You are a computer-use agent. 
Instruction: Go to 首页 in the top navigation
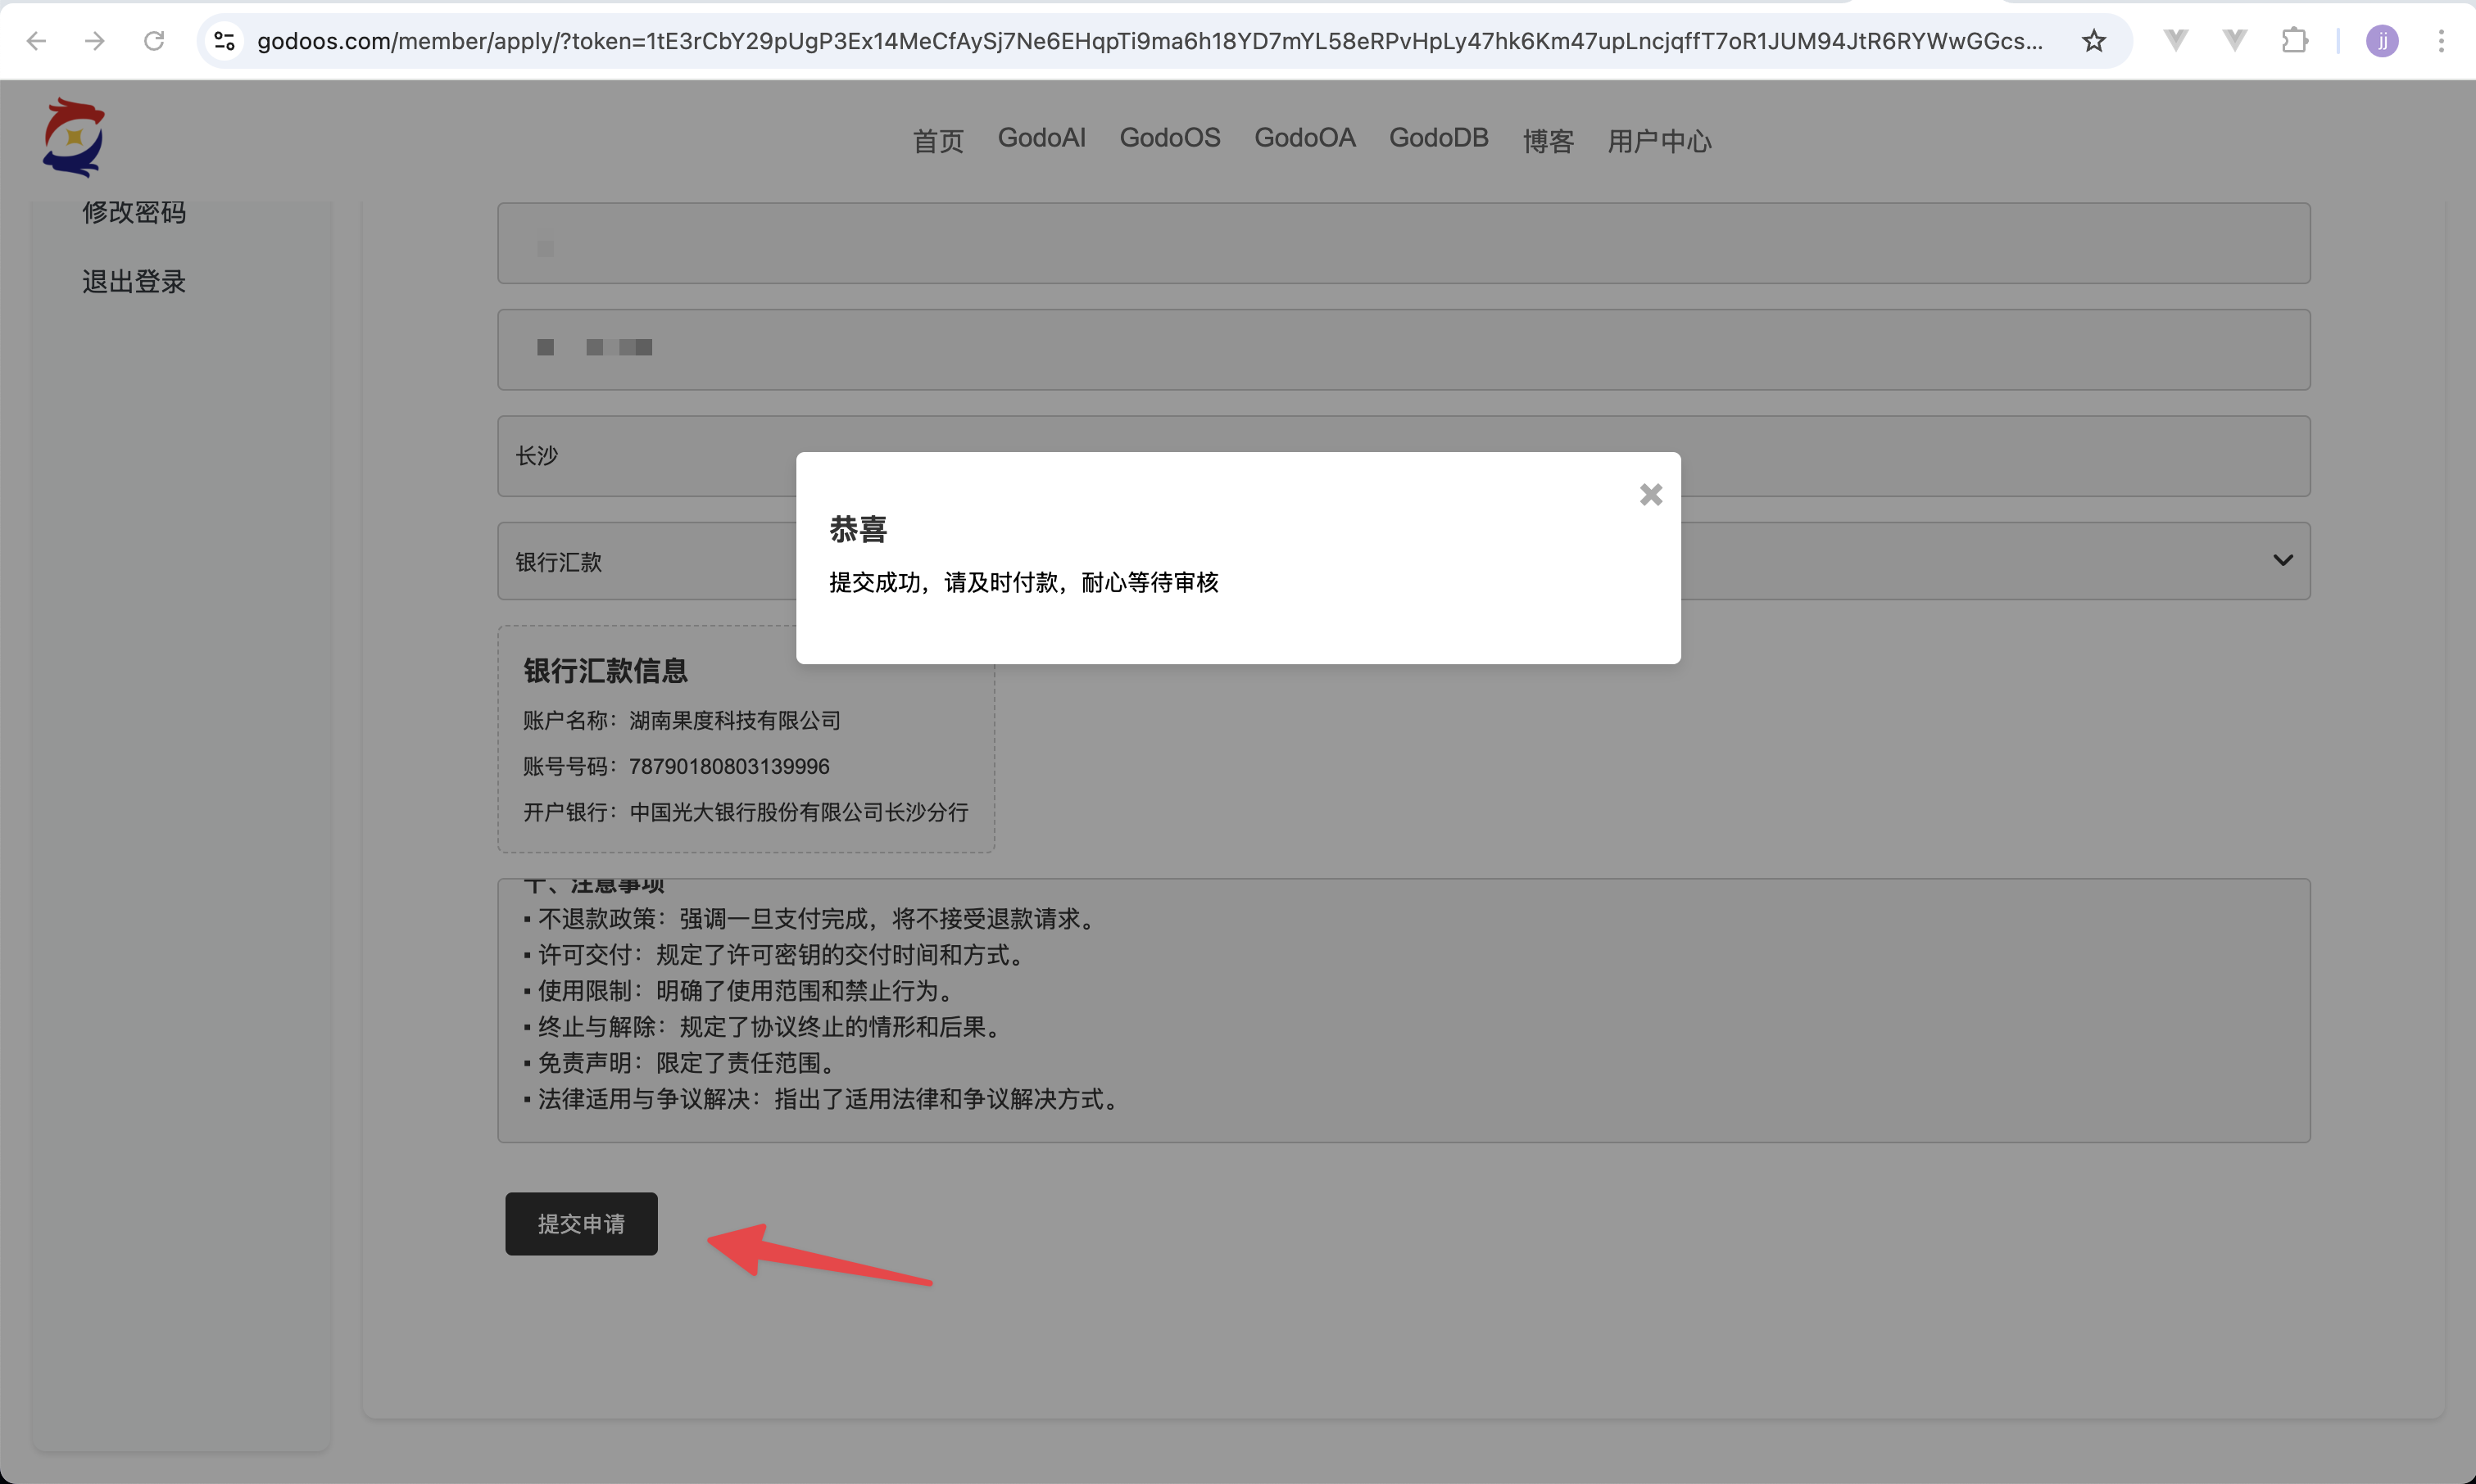(937, 141)
